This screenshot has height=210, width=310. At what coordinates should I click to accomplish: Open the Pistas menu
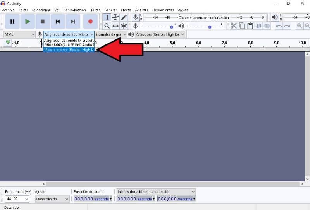click(95, 10)
